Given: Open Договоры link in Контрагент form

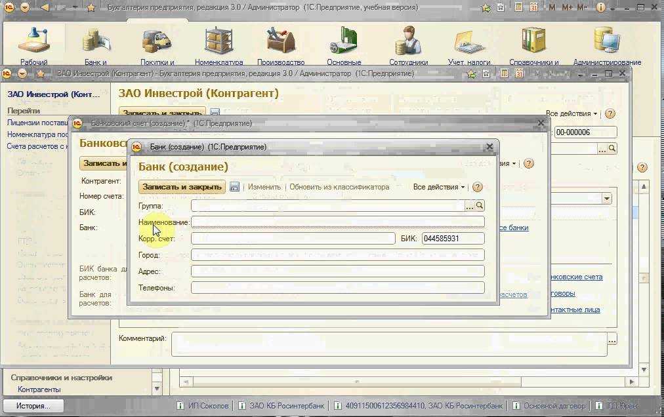Looking at the screenshot, I should [563, 293].
